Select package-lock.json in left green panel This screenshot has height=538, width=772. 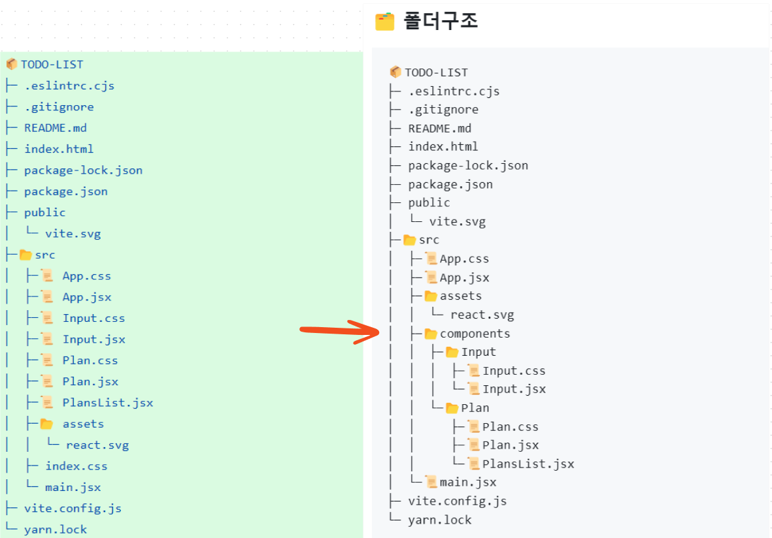83,170
